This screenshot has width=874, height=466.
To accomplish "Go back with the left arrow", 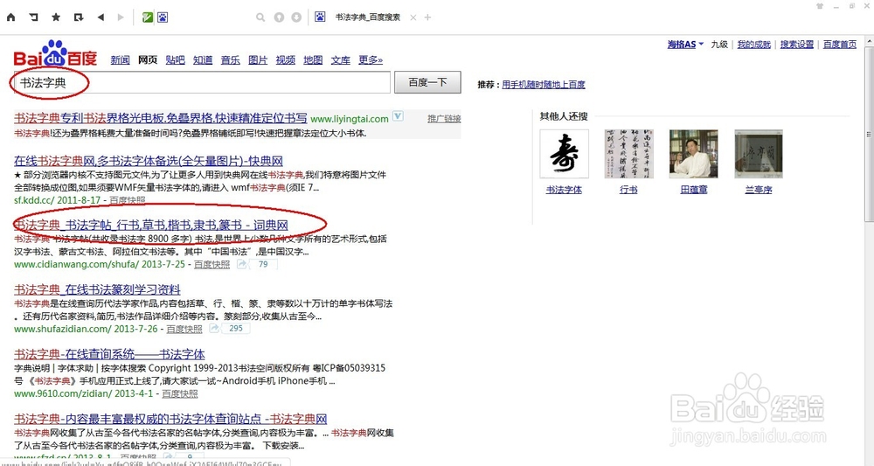I will click(101, 17).
